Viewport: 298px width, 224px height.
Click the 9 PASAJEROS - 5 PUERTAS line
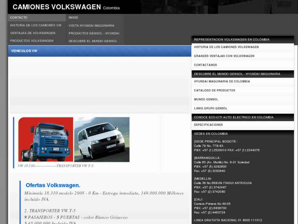(76, 217)
